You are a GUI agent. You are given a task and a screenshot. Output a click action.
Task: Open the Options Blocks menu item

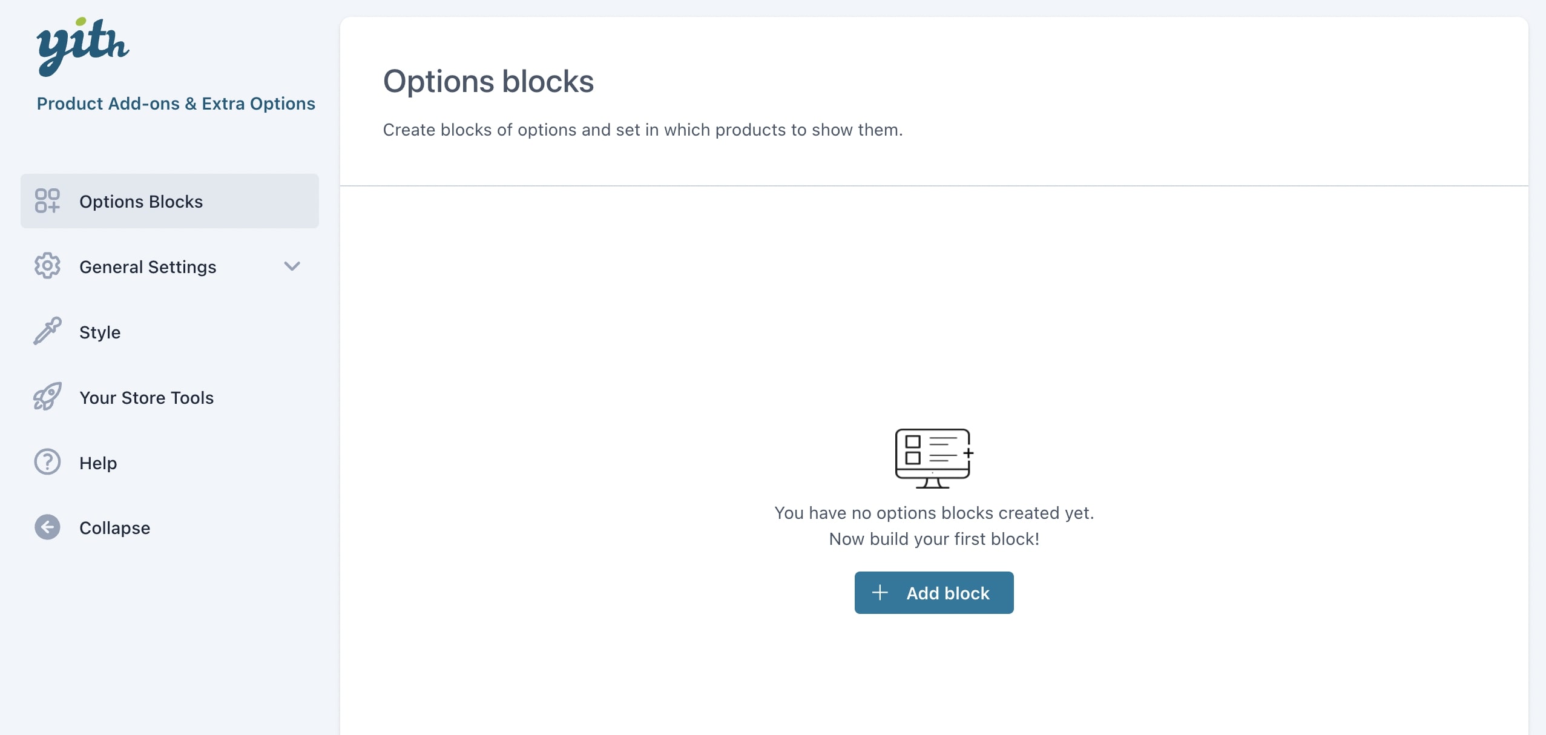pos(169,201)
